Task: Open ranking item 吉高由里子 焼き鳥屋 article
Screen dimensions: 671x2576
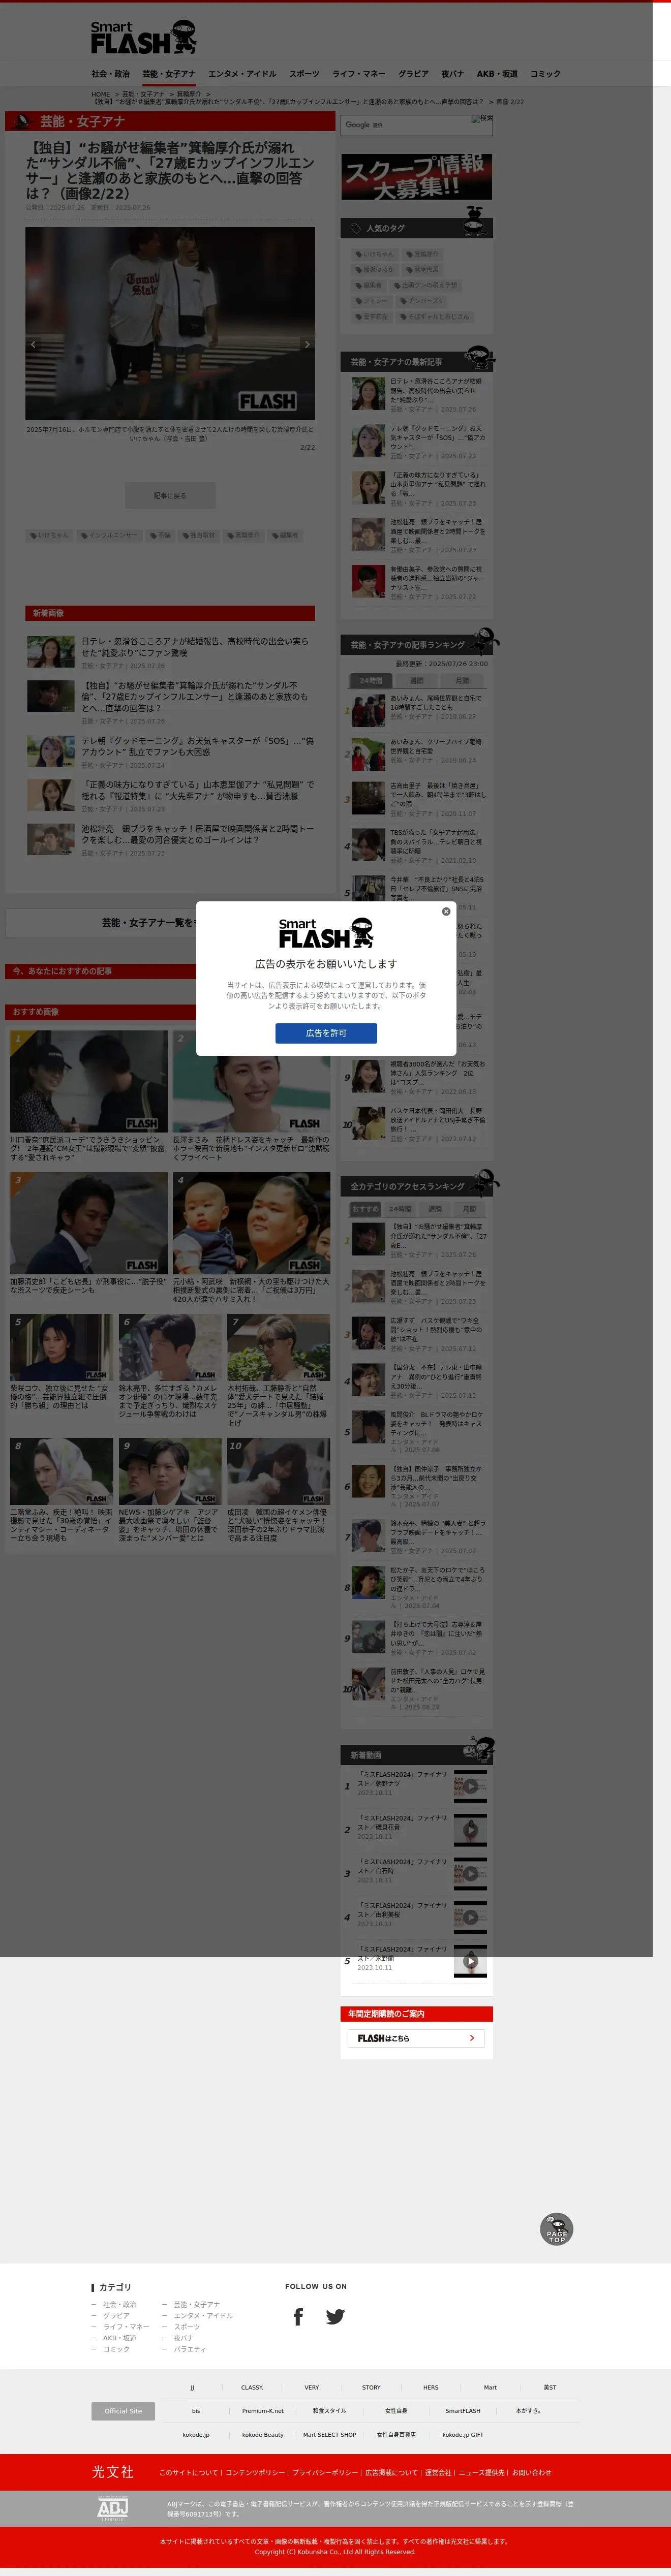Action: pos(438,794)
